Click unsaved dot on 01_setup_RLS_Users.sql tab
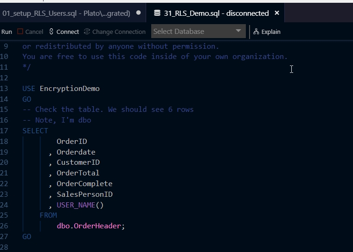The image size is (353, 252). (x=138, y=13)
